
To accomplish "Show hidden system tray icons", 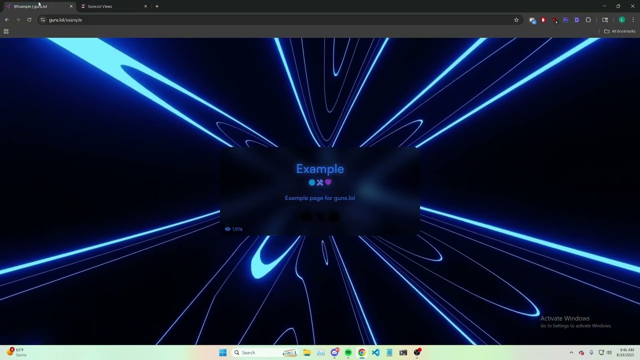I will pos(571,352).
